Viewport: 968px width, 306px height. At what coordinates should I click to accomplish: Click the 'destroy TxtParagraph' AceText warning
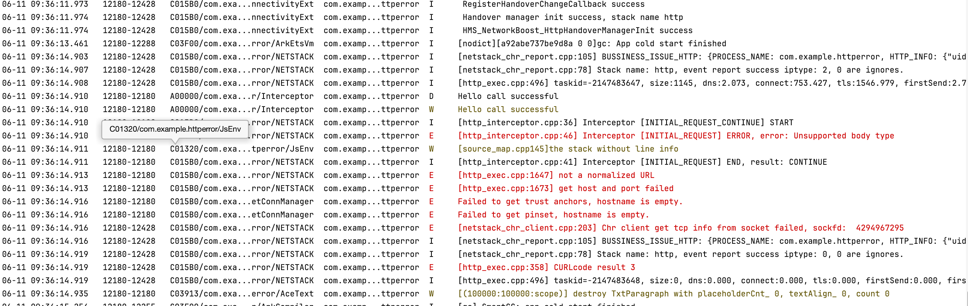[x=673, y=294]
